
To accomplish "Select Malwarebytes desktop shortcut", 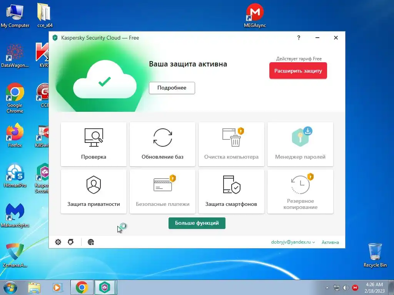I will [x=15, y=215].
